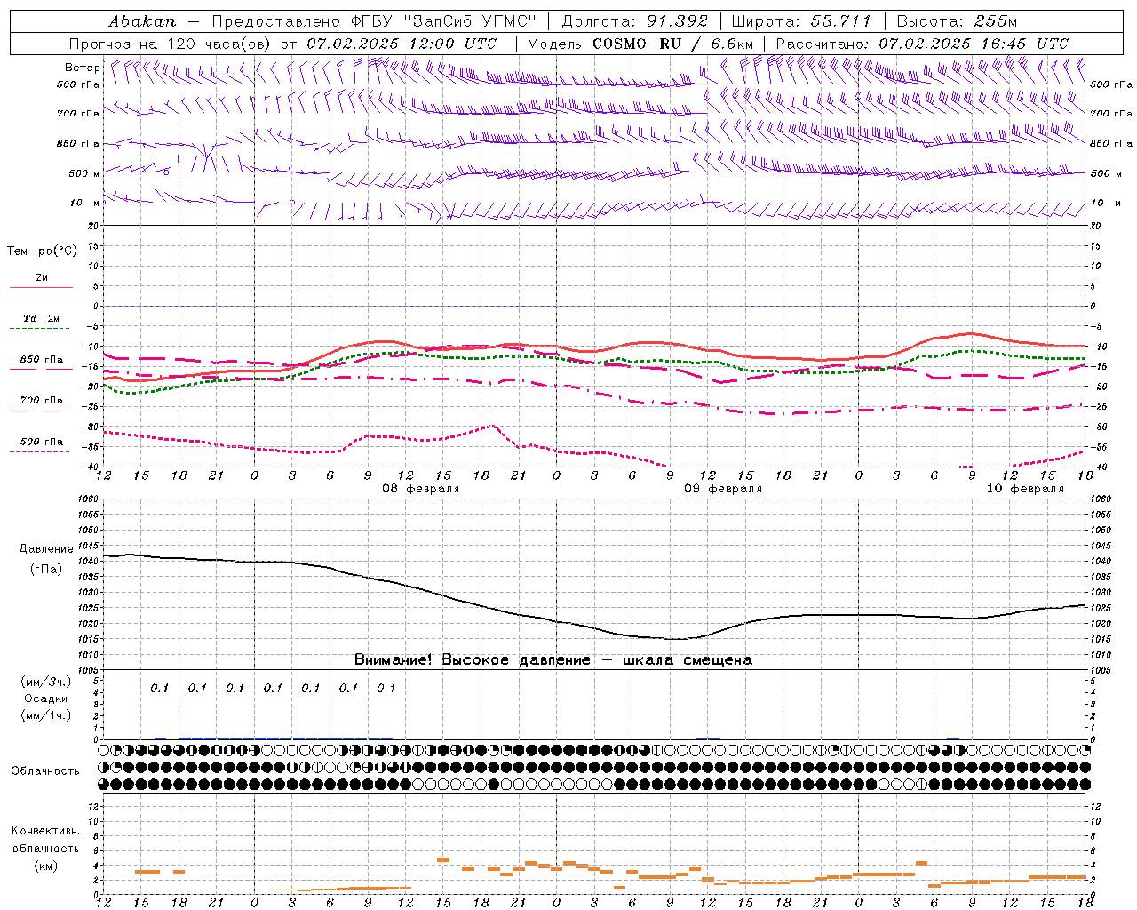Click the solid red line sample under '2м'
Viewport: 1137px width, 910px height.
41,288
